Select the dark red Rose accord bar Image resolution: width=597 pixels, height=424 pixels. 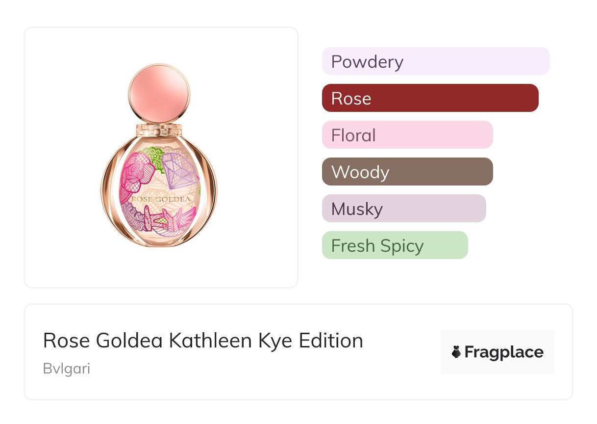pyautogui.click(x=430, y=98)
